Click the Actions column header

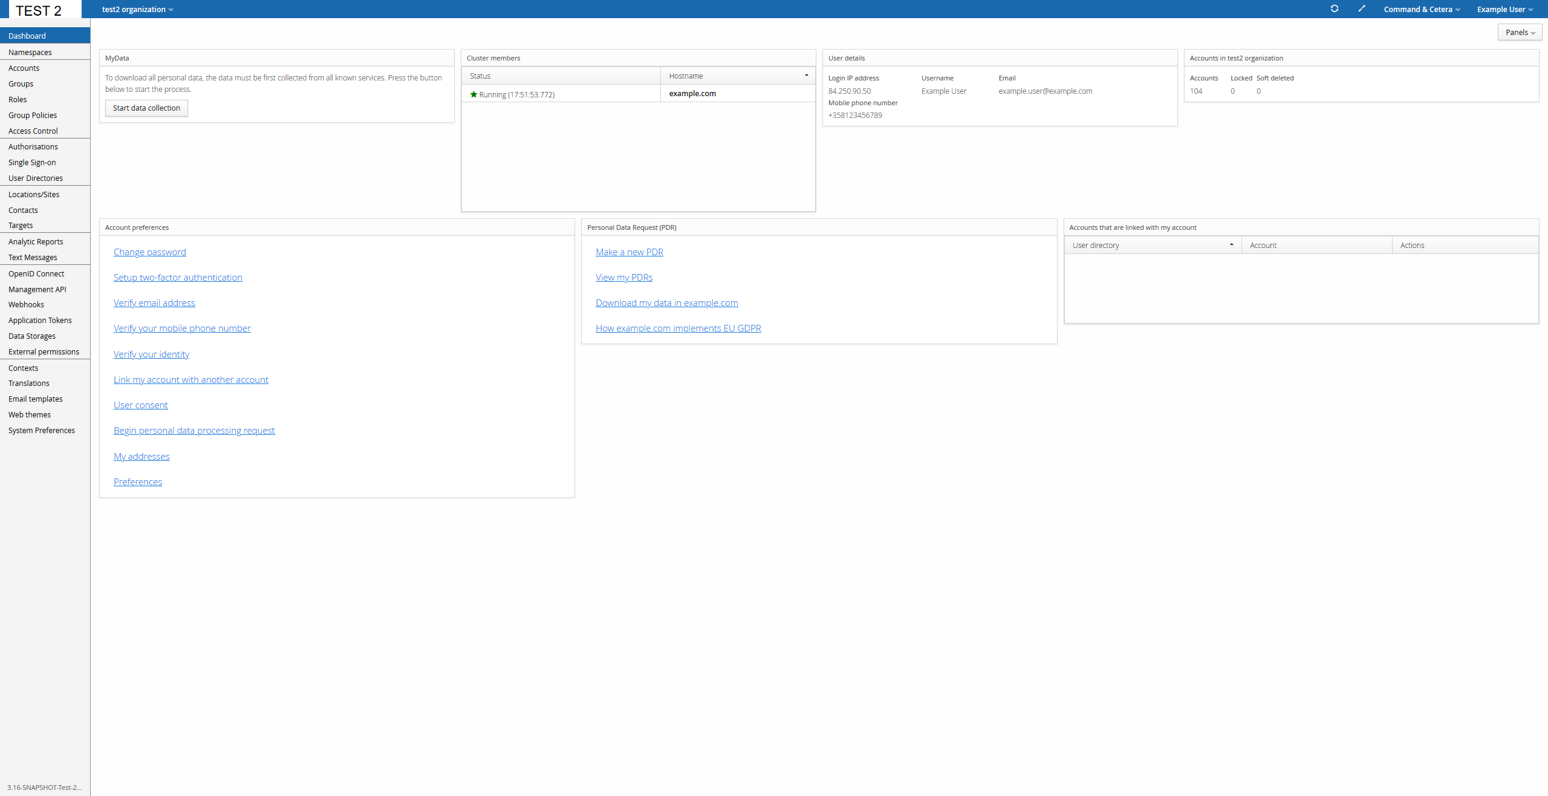coord(1412,246)
